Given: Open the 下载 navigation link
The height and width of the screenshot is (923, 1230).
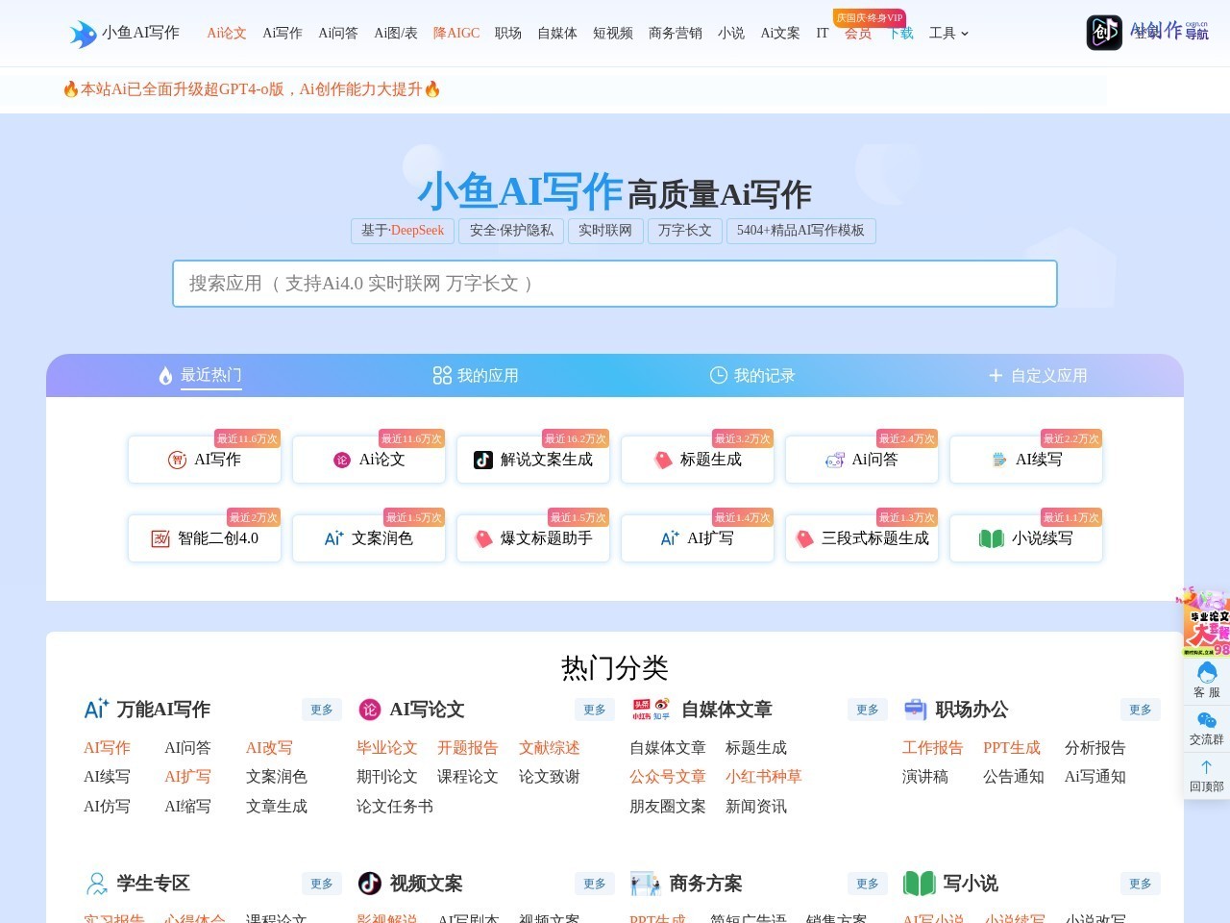Looking at the screenshot, I should (901, 34).
